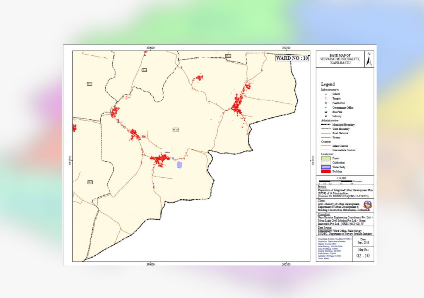This screenshot has height=298, width=424.
Task: Click the Stream legend blue line sample
Action: [x=325, y=138]
